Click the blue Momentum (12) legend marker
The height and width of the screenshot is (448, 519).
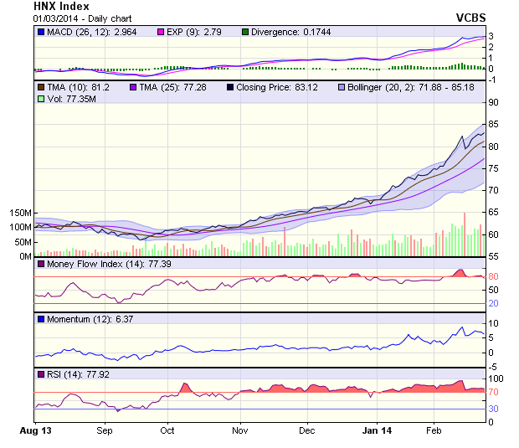(x=42, y=319)
